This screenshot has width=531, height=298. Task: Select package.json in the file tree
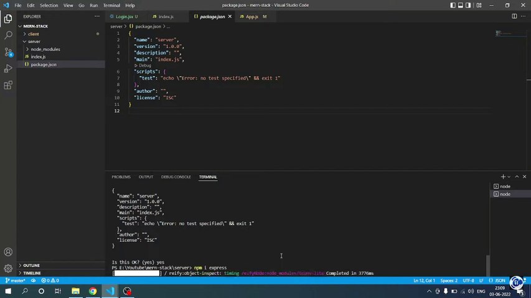pyautogui.click(x=44, y=64)
